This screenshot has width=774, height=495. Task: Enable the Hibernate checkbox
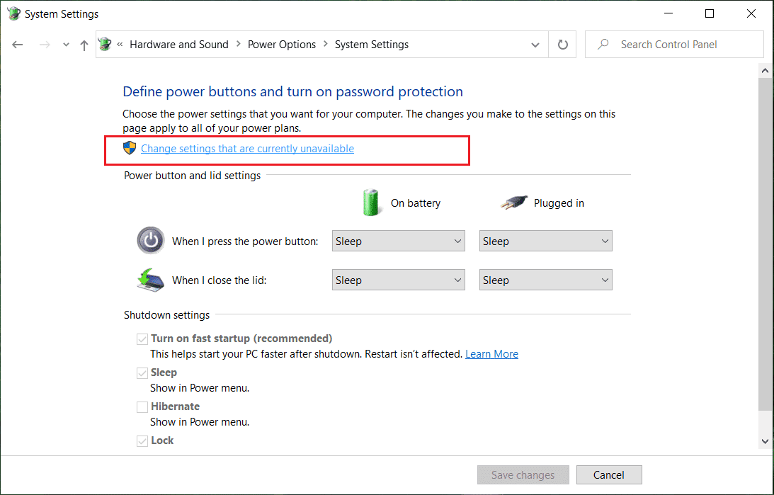pyautogui.click(x=142, y=406)
